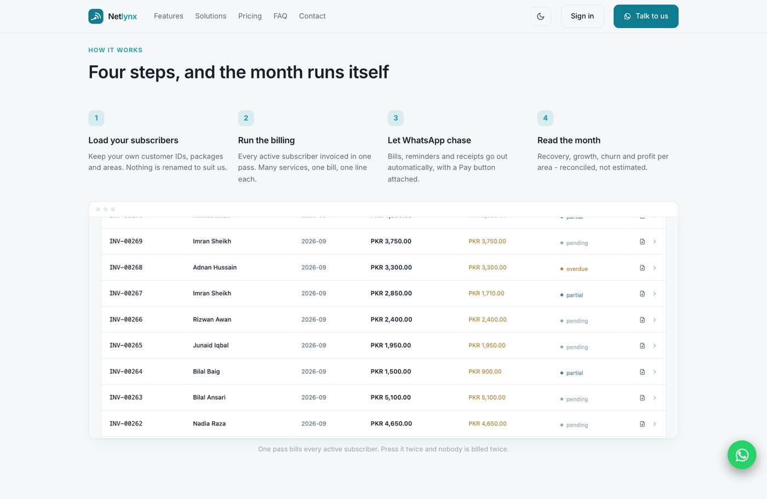Viewport: 767px width, 499px height.
Task: Open the Features nav item
Action: (x=169, y=16)
